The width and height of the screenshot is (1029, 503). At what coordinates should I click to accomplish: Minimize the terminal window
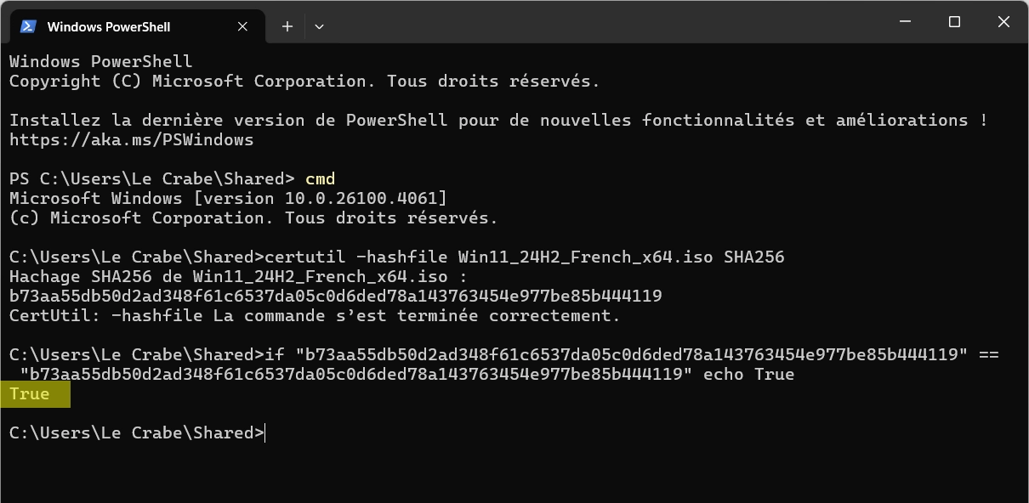pyautogui.click(x=906, y=23)
